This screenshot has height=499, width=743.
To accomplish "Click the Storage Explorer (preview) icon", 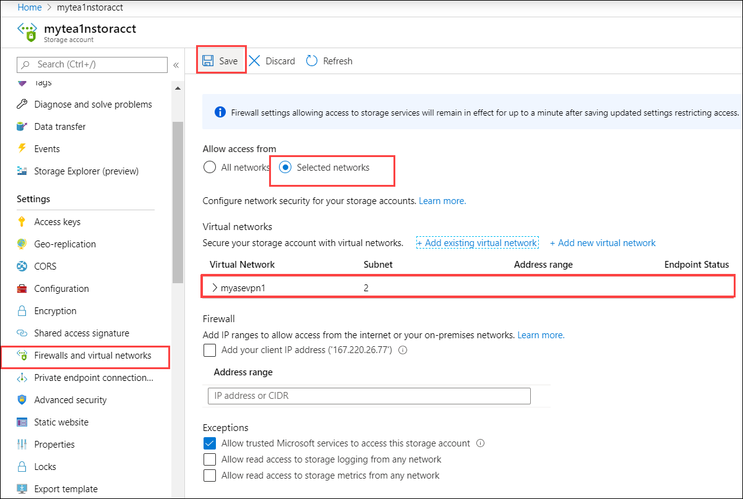I will (22, 171).
